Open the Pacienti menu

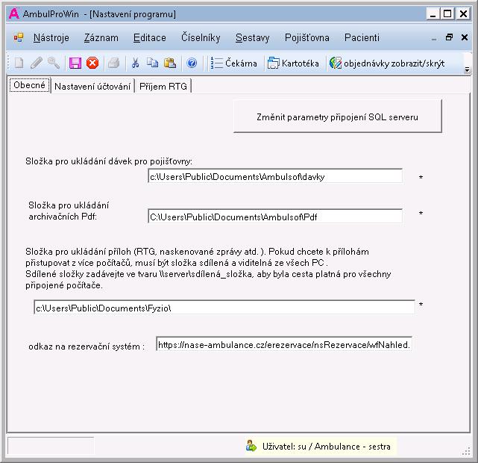(362, 37)
